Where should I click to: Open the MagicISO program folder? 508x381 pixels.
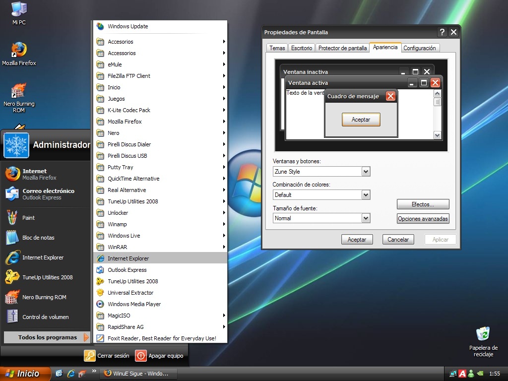pos(160,315)
